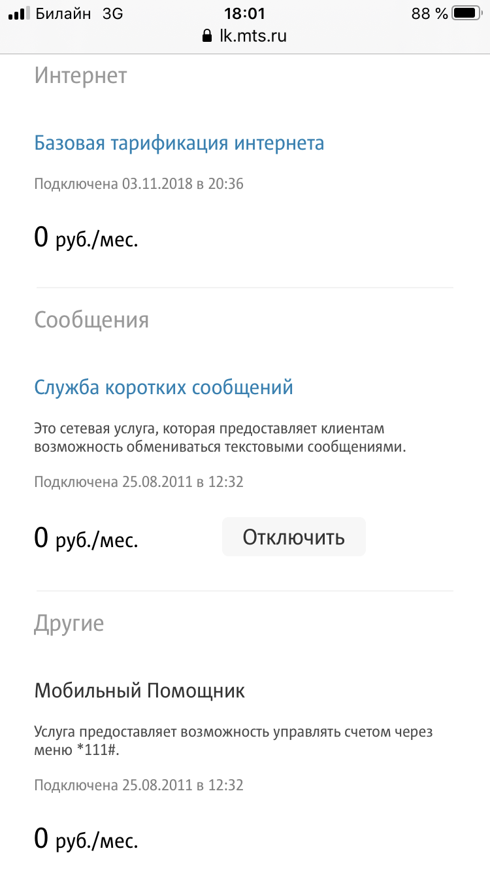Tap the Билайн carrier name
The width and height of the screenshot is (490, 872).
click(x=63, y=13)
